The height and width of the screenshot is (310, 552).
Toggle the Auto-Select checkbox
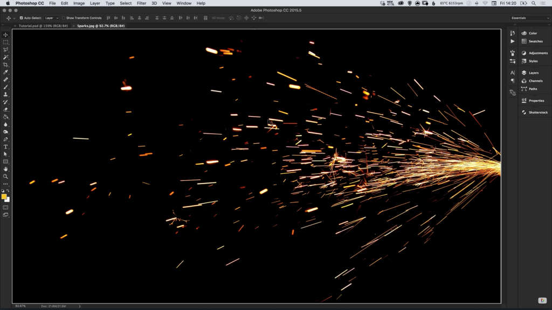(x=21, y=18)
